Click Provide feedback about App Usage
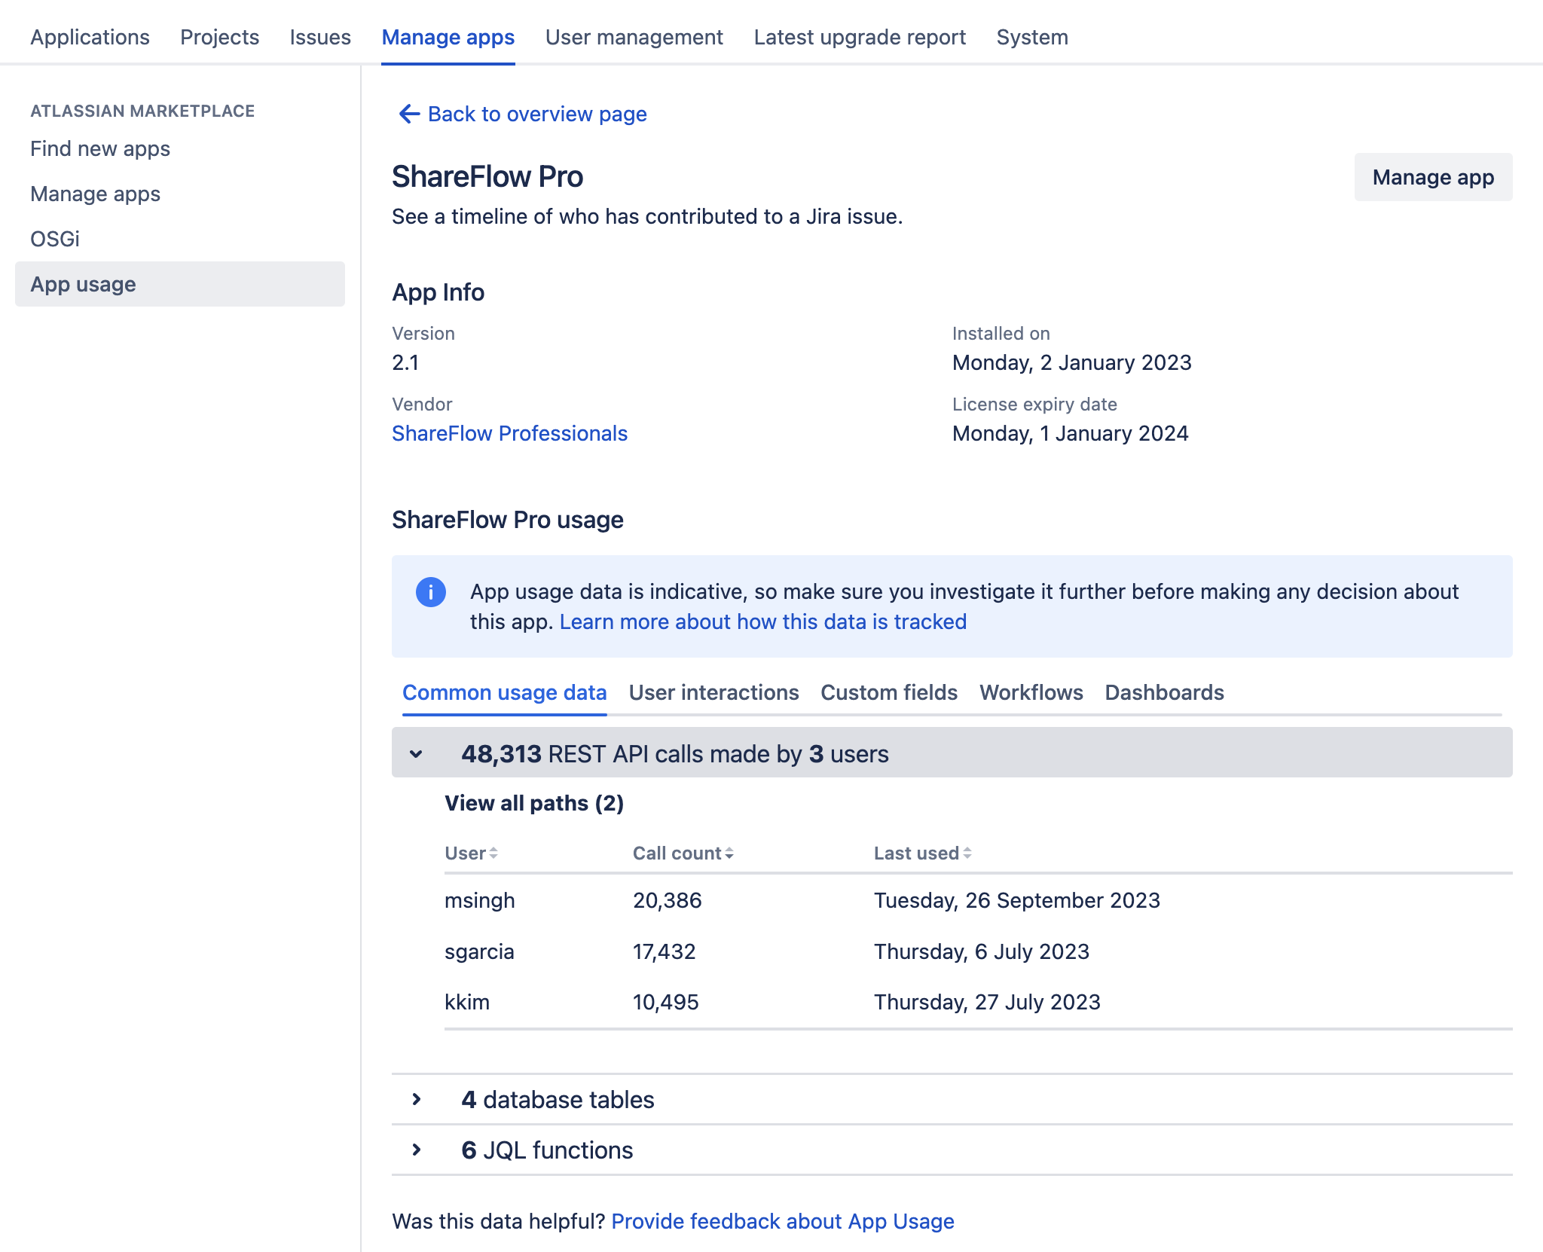 click(x=784, y=1221)
